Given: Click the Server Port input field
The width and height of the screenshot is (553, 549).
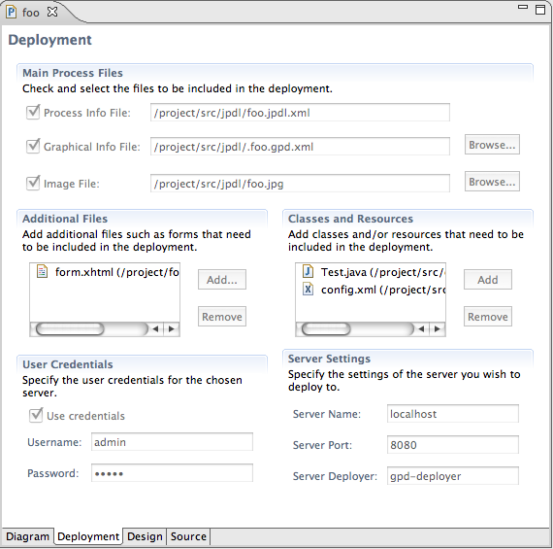Looking at the screenshot, I should [452, 444].
